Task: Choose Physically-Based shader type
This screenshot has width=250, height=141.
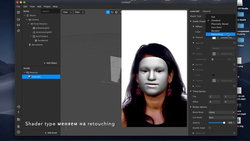Action: (x=220, y=24)
